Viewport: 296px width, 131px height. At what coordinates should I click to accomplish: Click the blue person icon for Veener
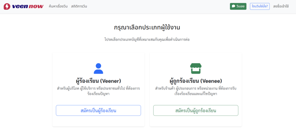(98, 69)
